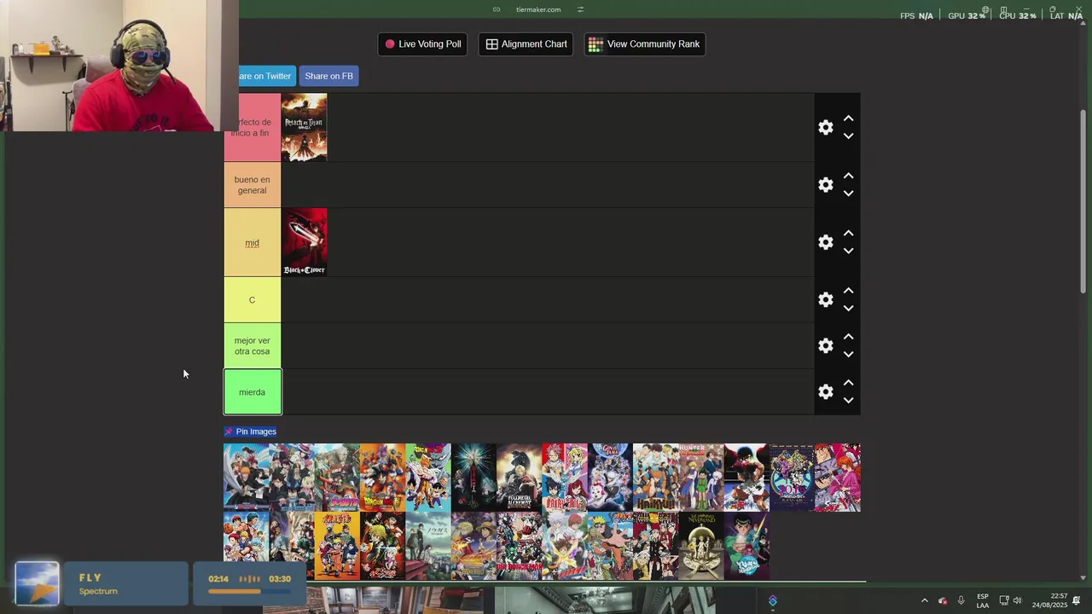Pick the Hunter x Hunter poster

click(x=700, y=478)
